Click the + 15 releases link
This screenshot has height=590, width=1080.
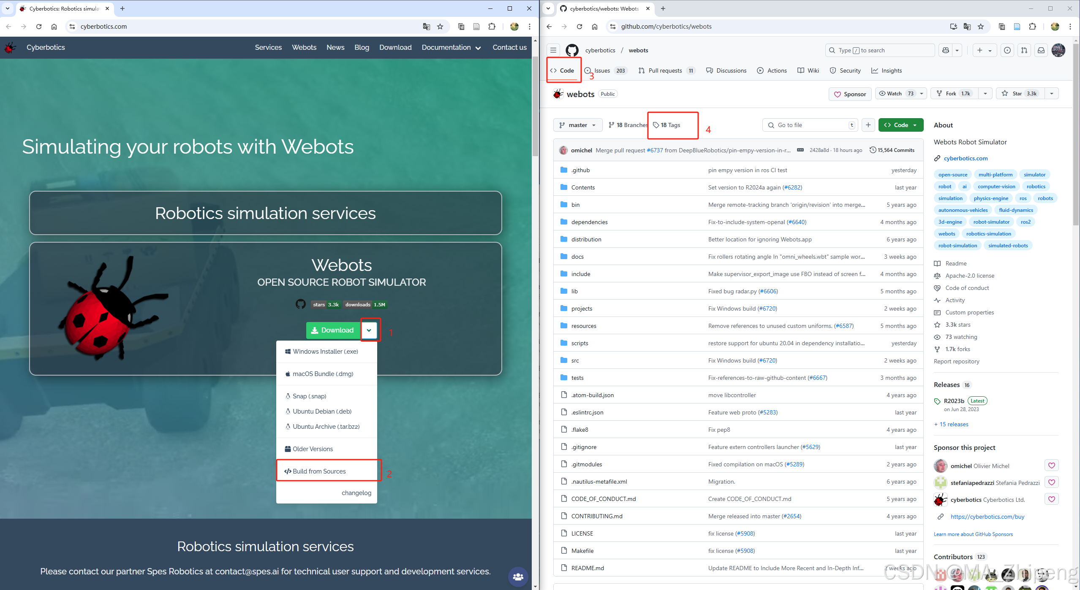pos(951,424)
